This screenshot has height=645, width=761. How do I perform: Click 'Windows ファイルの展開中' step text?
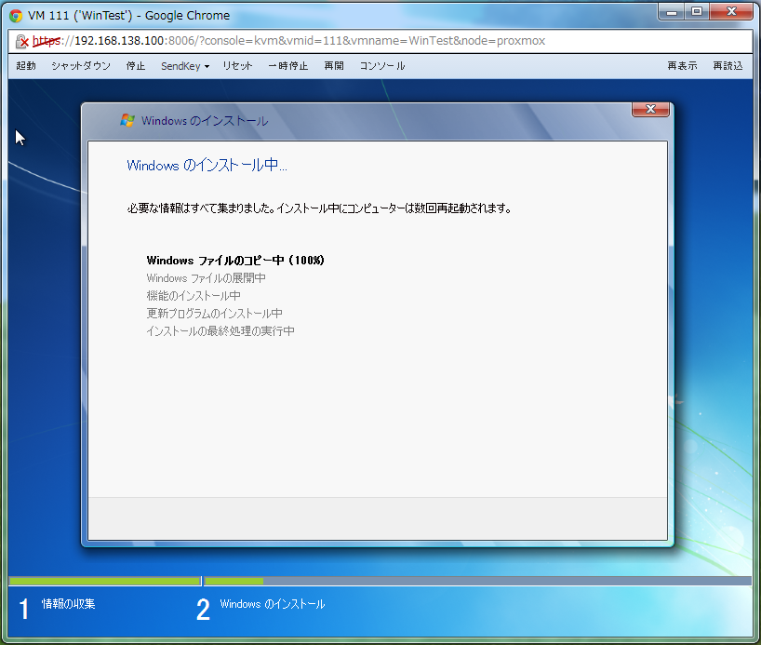click(206, 278)
